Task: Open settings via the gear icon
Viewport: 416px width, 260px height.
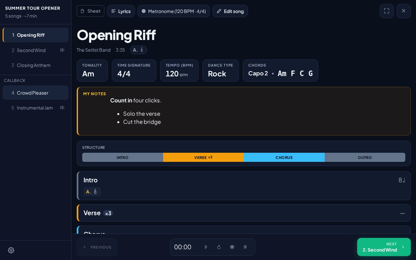Action: [x=11, y=250]
